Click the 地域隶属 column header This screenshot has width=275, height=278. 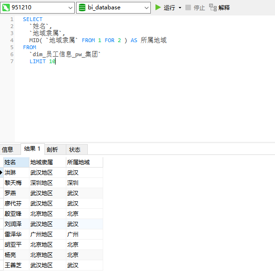point(48,162)
